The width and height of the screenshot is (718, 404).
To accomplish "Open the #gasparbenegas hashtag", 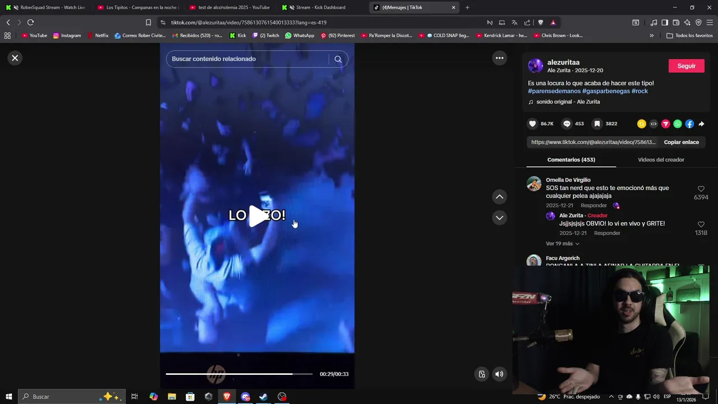I will [x=606, y=91].
